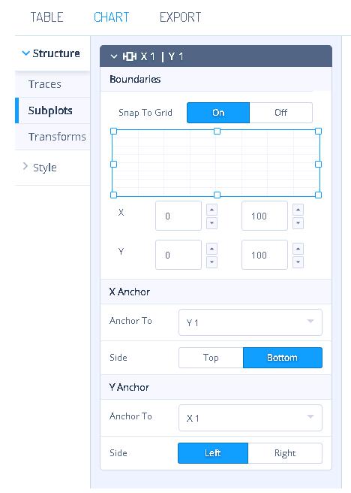Set X Anchor side to Top
This screenshot has width=351, height=493.
click(x=211, y=358)
